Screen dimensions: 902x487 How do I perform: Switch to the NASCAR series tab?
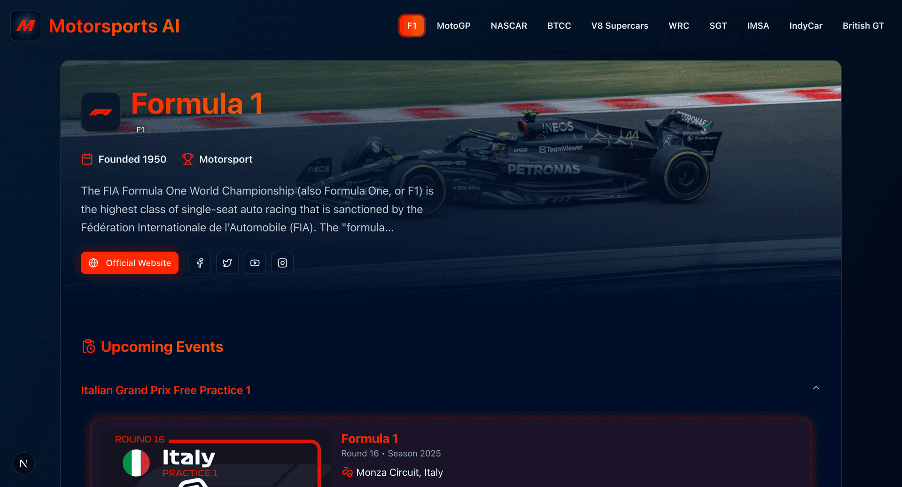pos(509,26)
